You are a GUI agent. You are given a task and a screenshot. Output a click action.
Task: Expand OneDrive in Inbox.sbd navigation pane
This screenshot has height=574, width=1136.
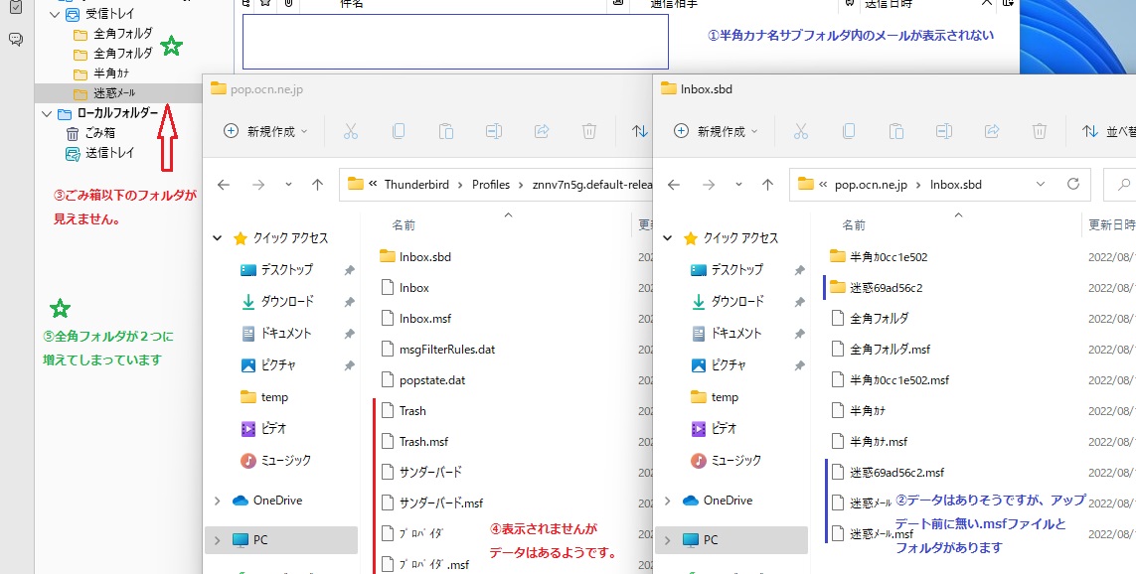pyautogui.click(x=667, y=501)
